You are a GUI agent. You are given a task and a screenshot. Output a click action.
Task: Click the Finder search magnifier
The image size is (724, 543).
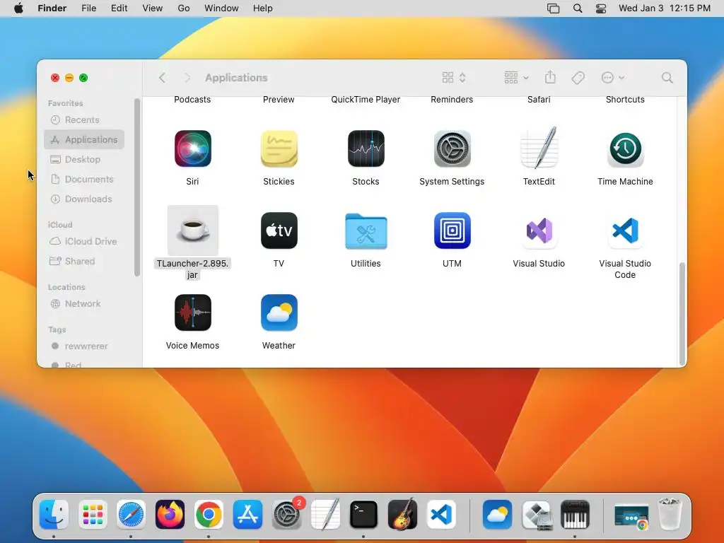pos(667,78)
